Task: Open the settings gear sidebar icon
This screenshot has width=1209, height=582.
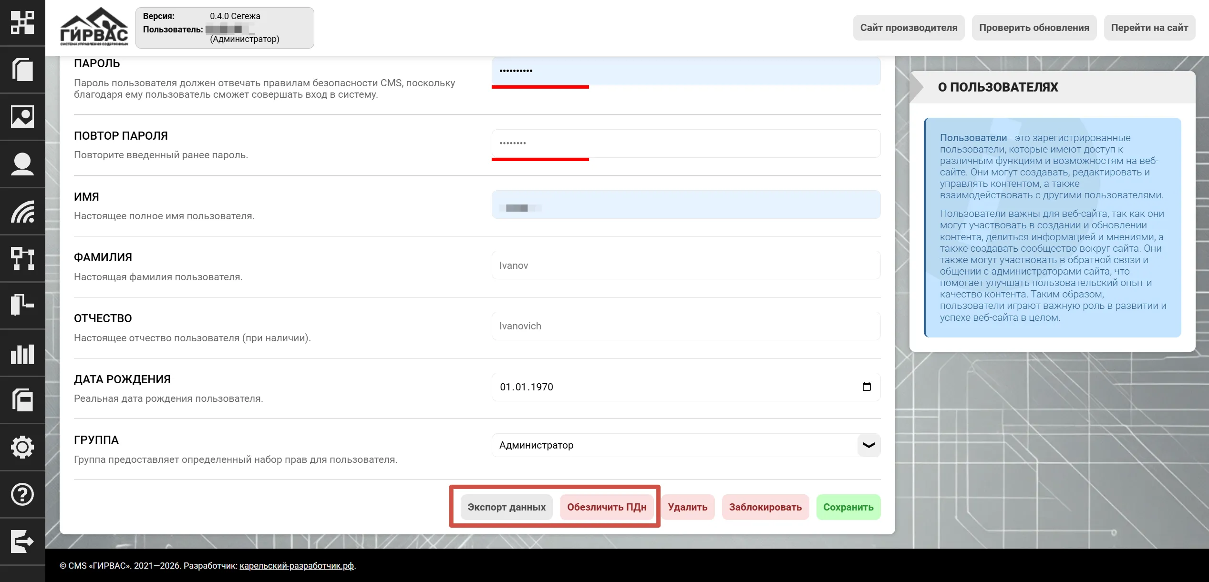Action: point(22,447)
